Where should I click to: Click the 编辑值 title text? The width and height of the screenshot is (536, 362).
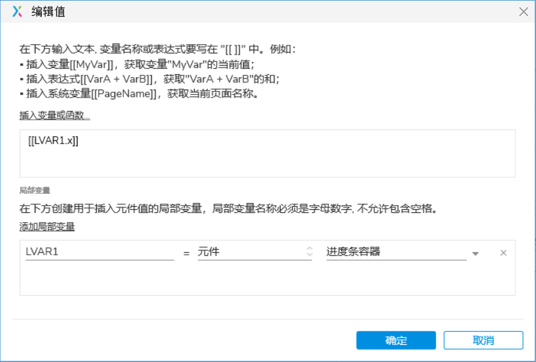(x=48, y=12)
